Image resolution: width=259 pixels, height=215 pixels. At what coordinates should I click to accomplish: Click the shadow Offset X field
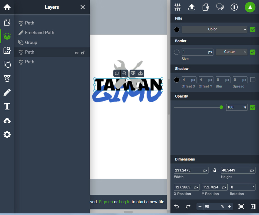(x=189, y=80)
